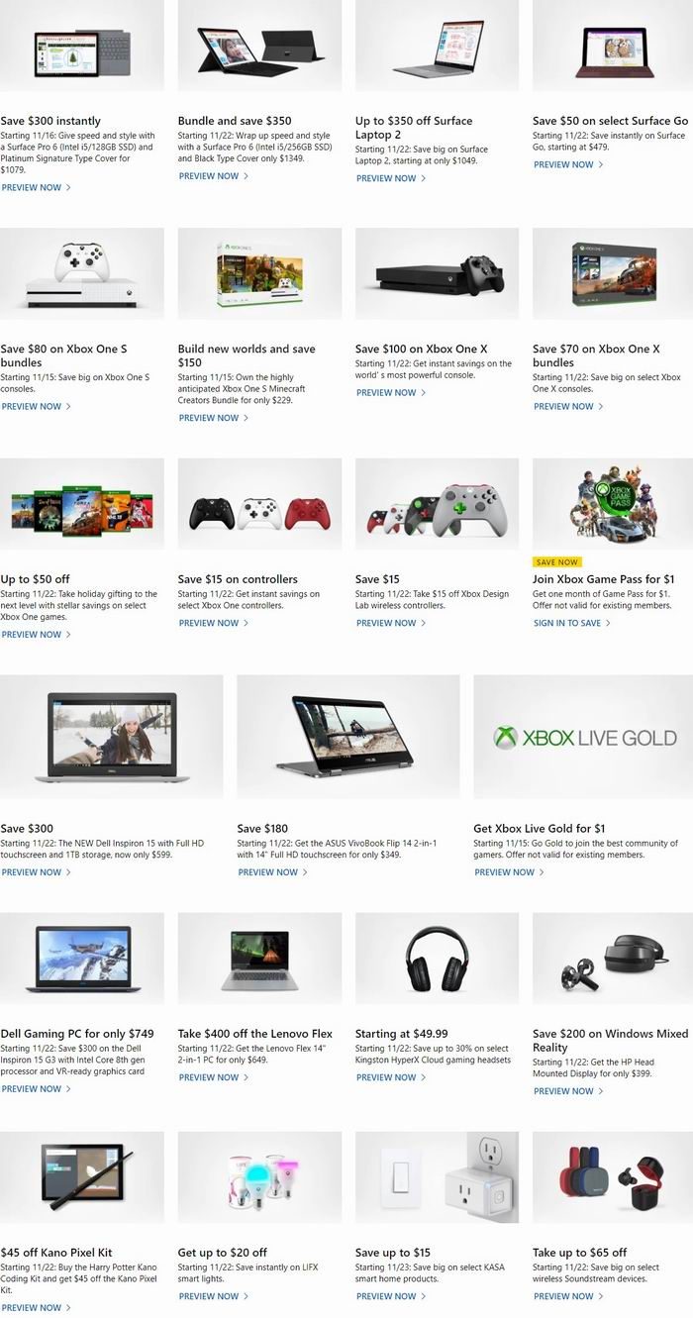This screenshot has width=693, height=1318.
Task: Select the black Xbox One X console image
Action: pos(437,274)
